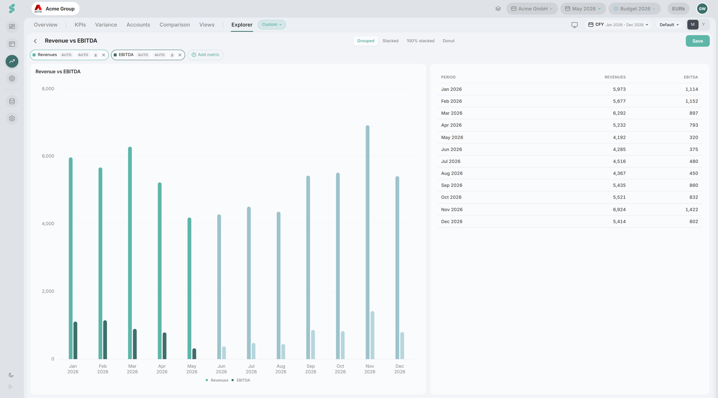The image size is (718, 398).
Task: Click the May 2026 EBITDA value 320
Action: [694, 138]
